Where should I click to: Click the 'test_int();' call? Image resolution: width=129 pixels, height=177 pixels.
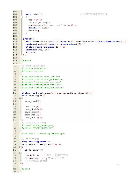(x=32, y=107)
